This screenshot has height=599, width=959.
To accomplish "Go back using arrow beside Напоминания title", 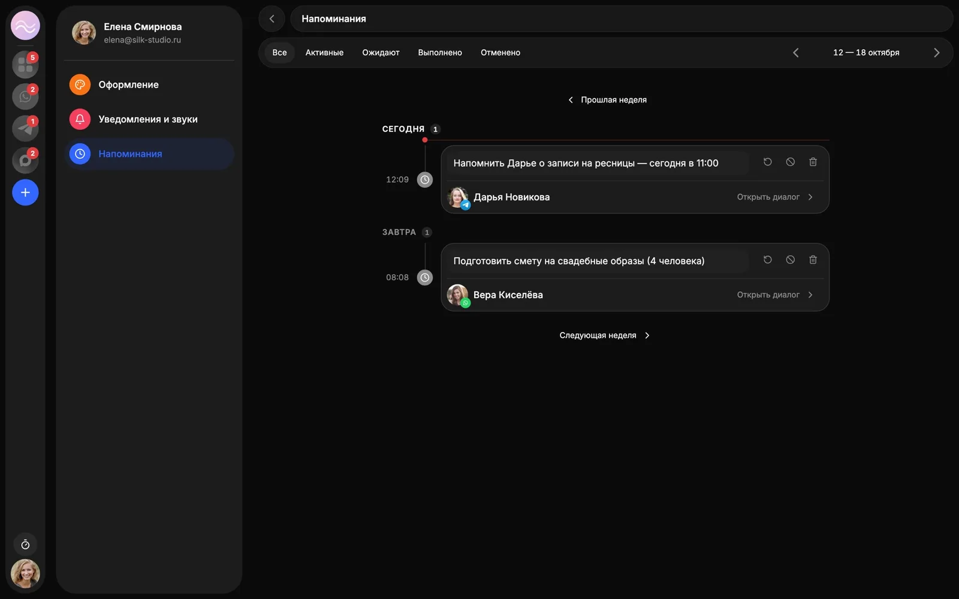I will tap(272, 19).
